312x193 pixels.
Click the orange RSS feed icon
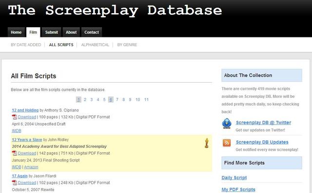(227, 142)
